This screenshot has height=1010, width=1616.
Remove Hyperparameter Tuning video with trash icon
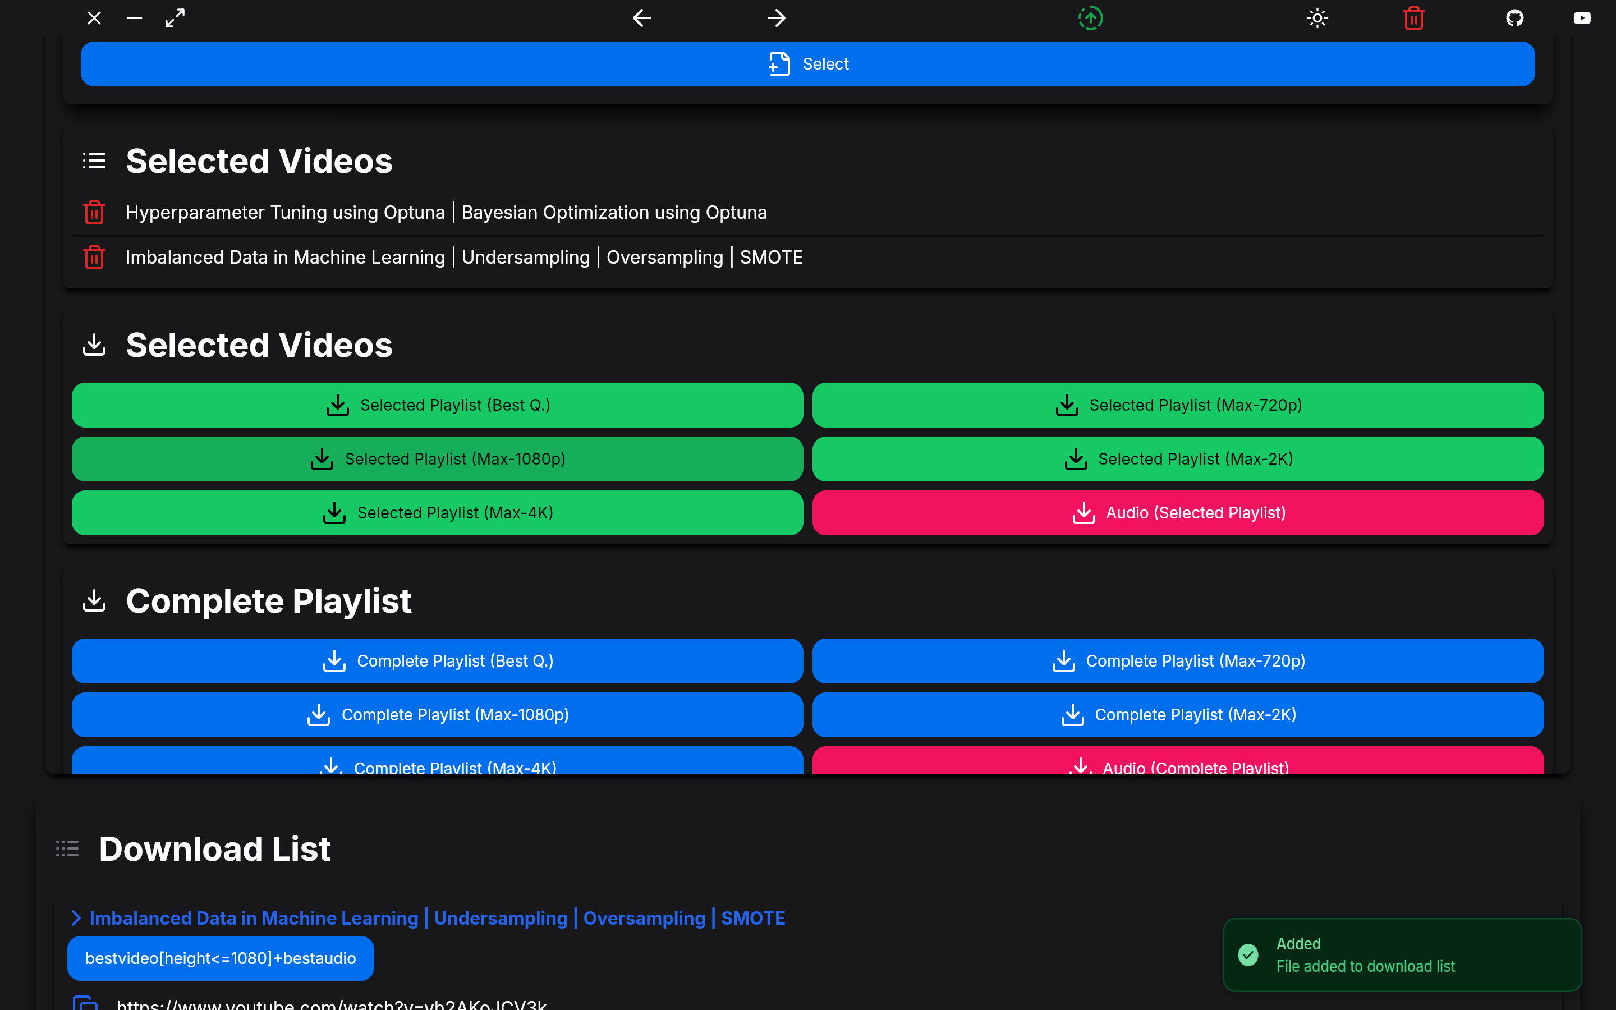pyautogui.click(x=94, y=213)
